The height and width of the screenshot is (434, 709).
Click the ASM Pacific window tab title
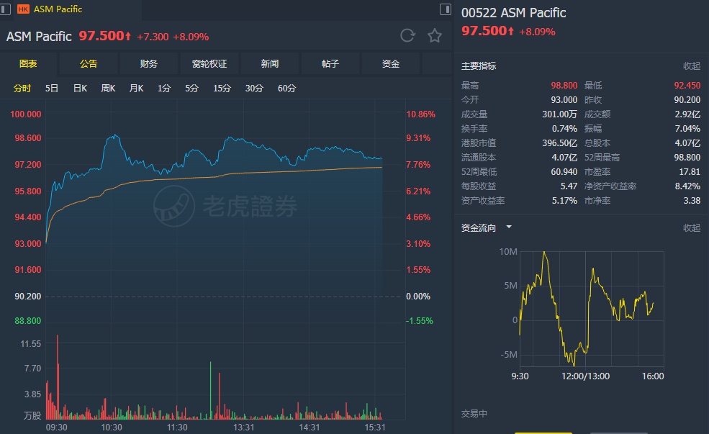pyautogui.click(x=58, y=9)
